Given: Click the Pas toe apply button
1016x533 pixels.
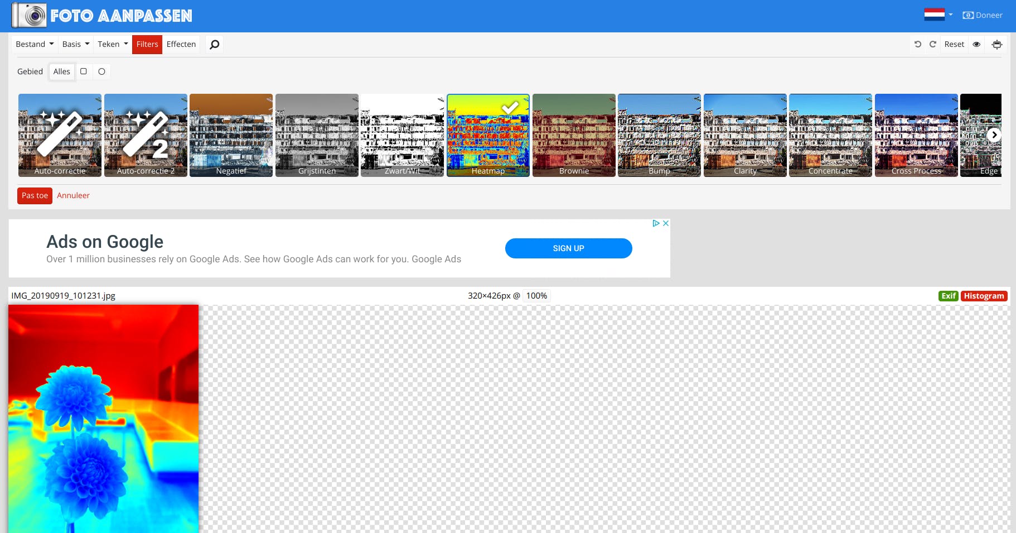Looking at the screenshot, I should pyautogui.click(x=35, y=195).
